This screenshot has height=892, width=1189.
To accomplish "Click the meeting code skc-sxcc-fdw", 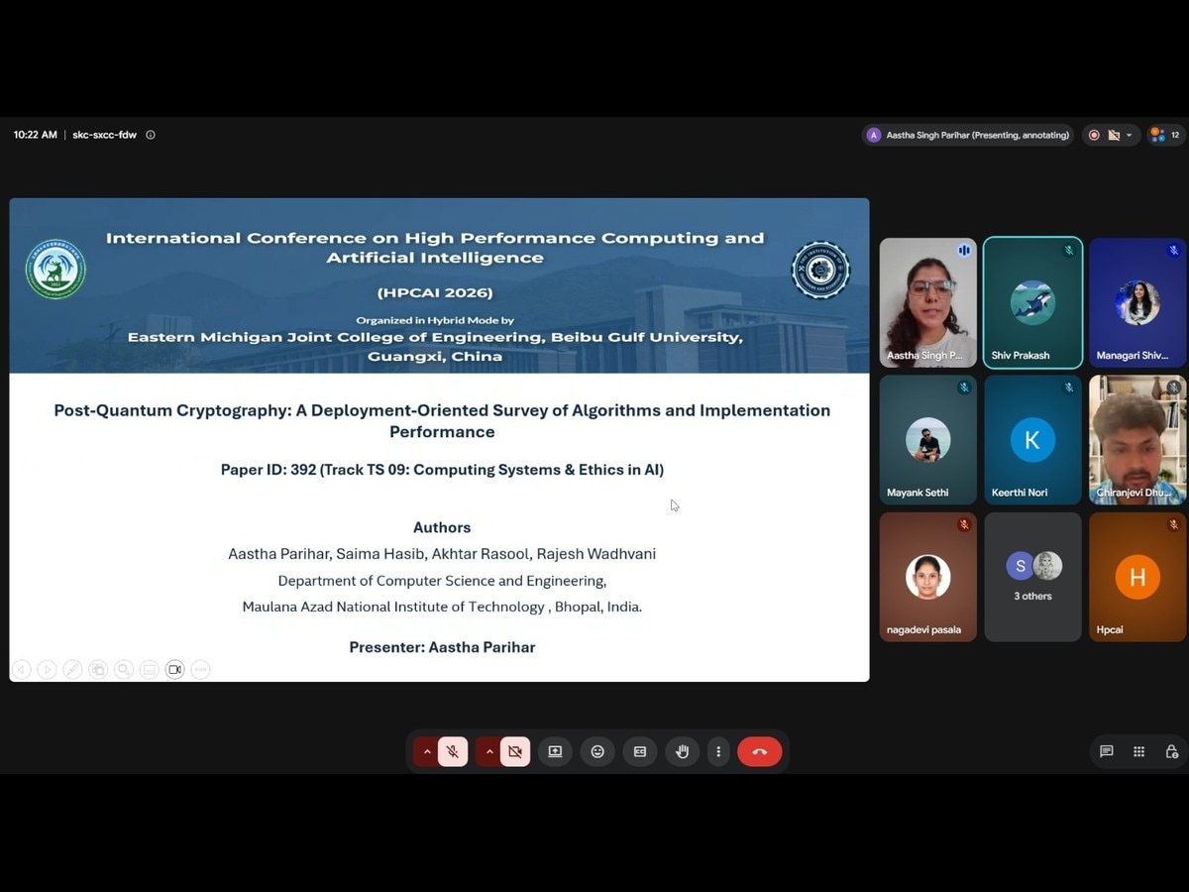I will (105, 135).
